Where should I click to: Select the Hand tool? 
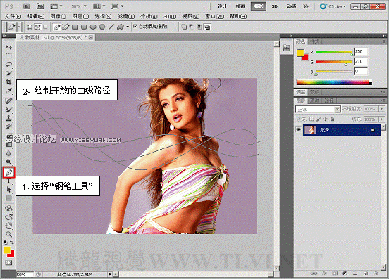8,226
